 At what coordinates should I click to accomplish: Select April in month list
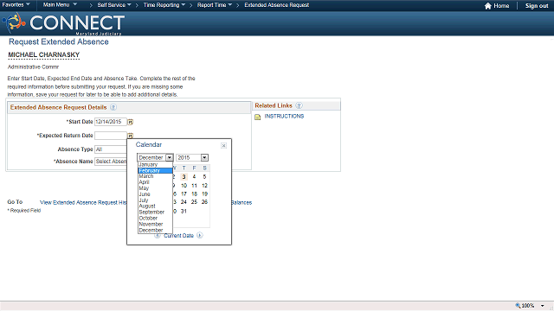click(x=155, y=182)
